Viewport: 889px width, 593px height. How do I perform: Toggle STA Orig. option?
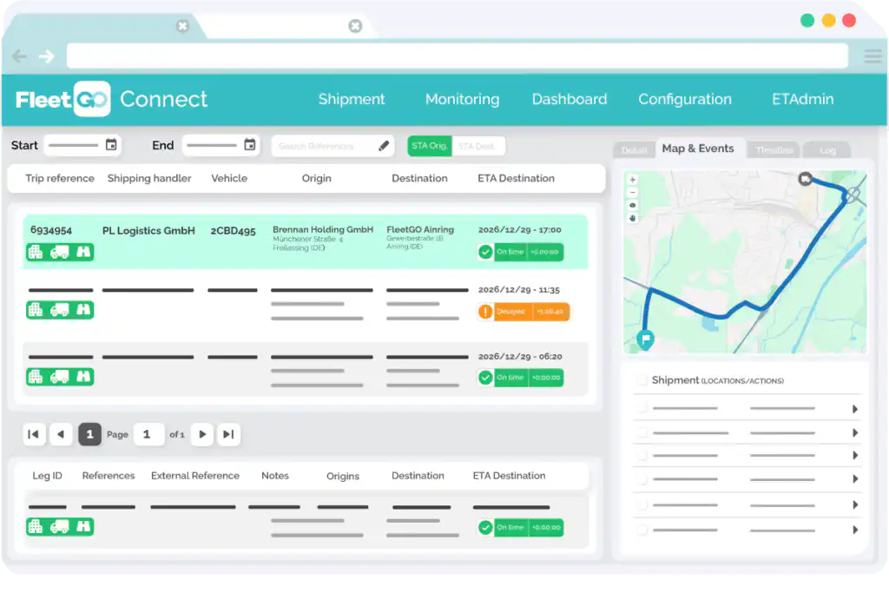429,146
